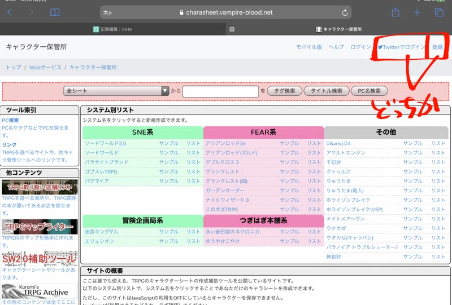Tap the text size 大小 button in address bar
Screen dimensions: 452x305
(x=107, y=12)
